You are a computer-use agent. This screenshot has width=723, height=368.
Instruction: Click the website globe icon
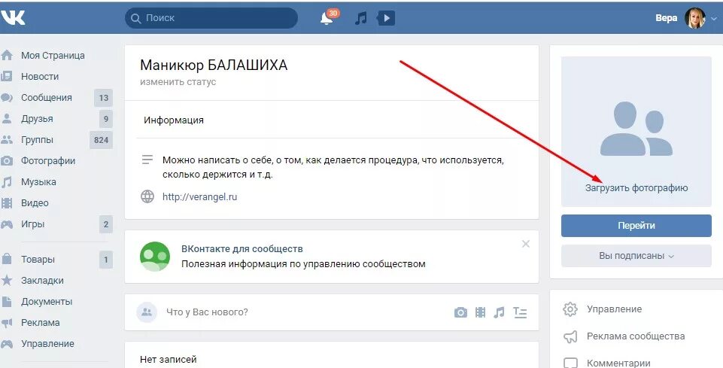pyautogui.click(x=147, y=196)
